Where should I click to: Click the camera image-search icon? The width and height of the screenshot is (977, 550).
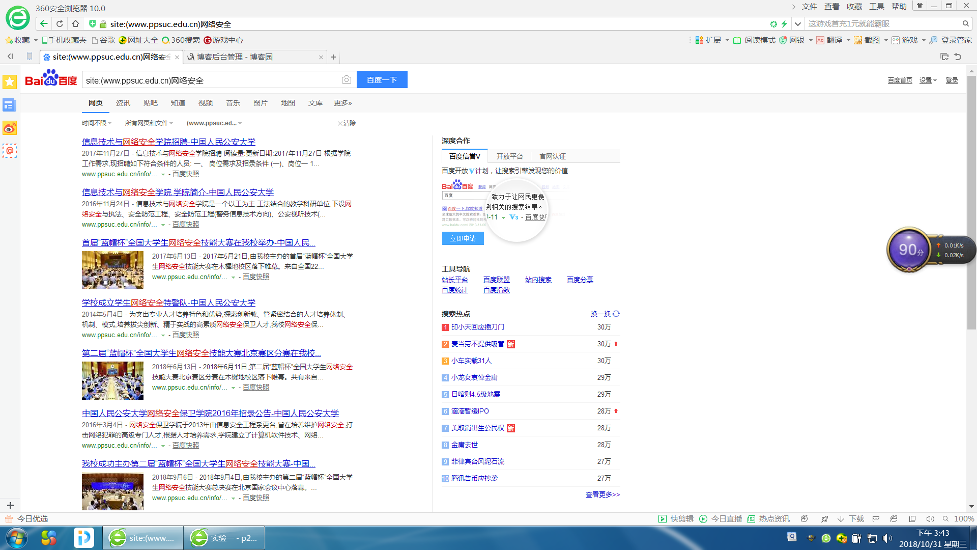point(346,80)
